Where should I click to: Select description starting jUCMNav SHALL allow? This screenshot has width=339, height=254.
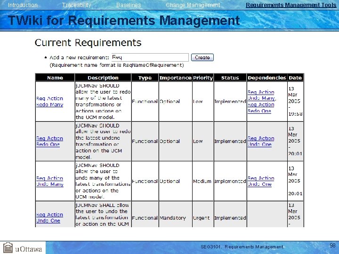pos(103,214)
